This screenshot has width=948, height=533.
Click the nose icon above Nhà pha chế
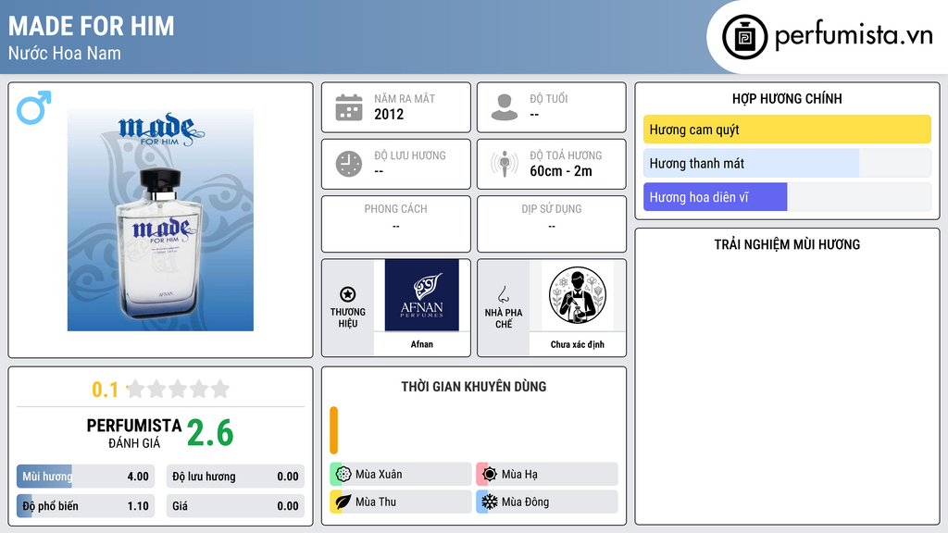(x=503, y=294)
